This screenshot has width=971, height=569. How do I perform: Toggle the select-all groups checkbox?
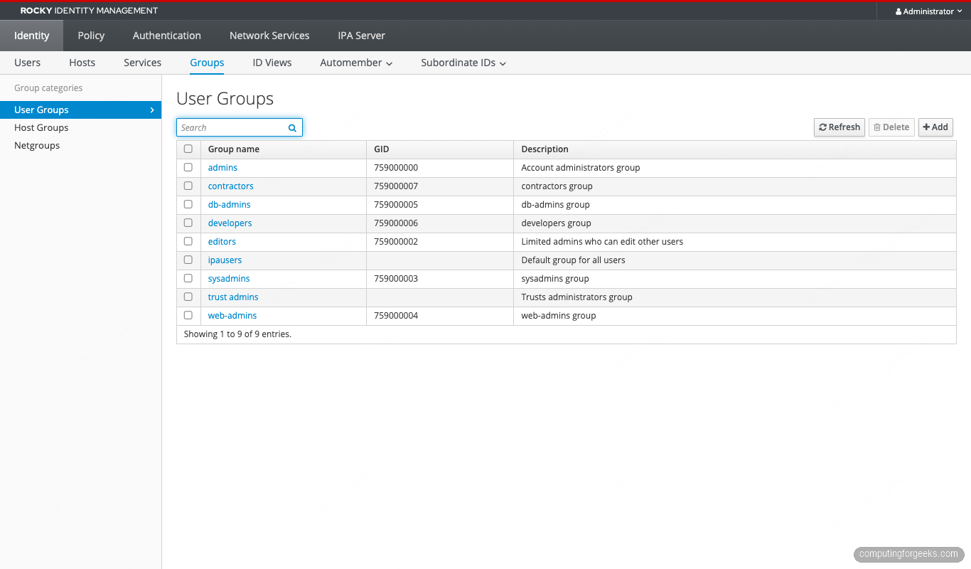point(188,149)
